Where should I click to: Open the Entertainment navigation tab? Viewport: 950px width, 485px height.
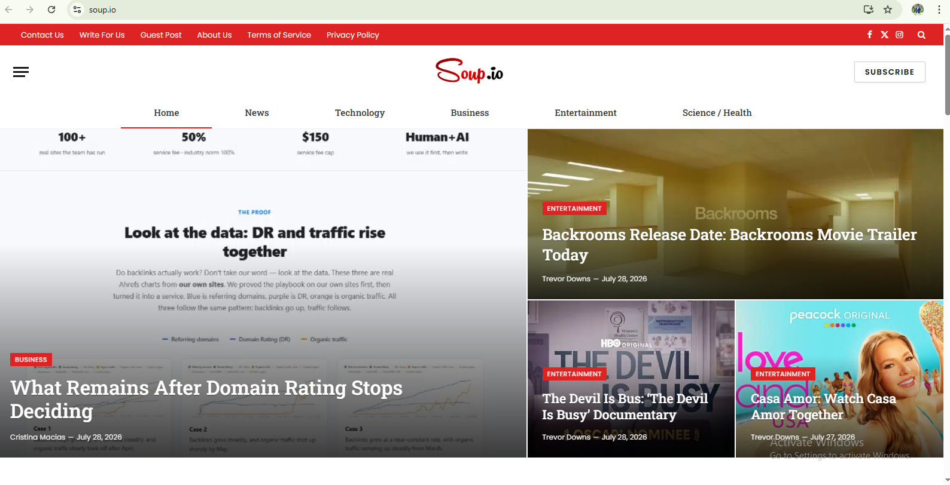585,113
